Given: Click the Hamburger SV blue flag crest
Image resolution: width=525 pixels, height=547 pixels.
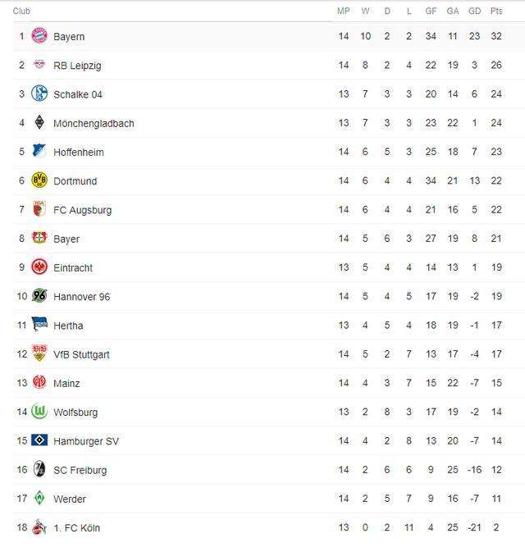Looking at the screenshot, I should click(x=39, y=440).
